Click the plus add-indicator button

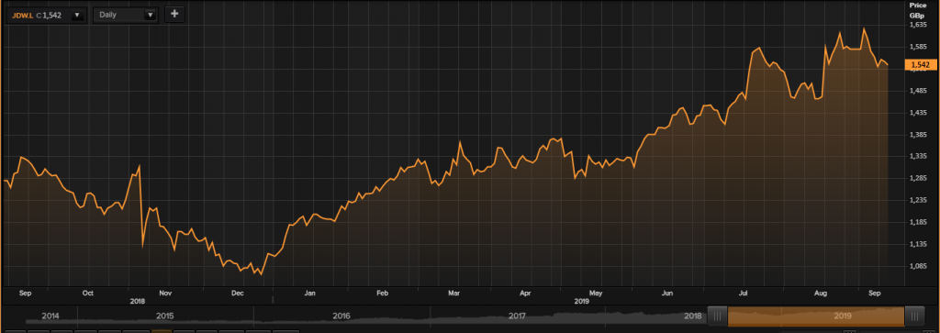tap(174, 15)
